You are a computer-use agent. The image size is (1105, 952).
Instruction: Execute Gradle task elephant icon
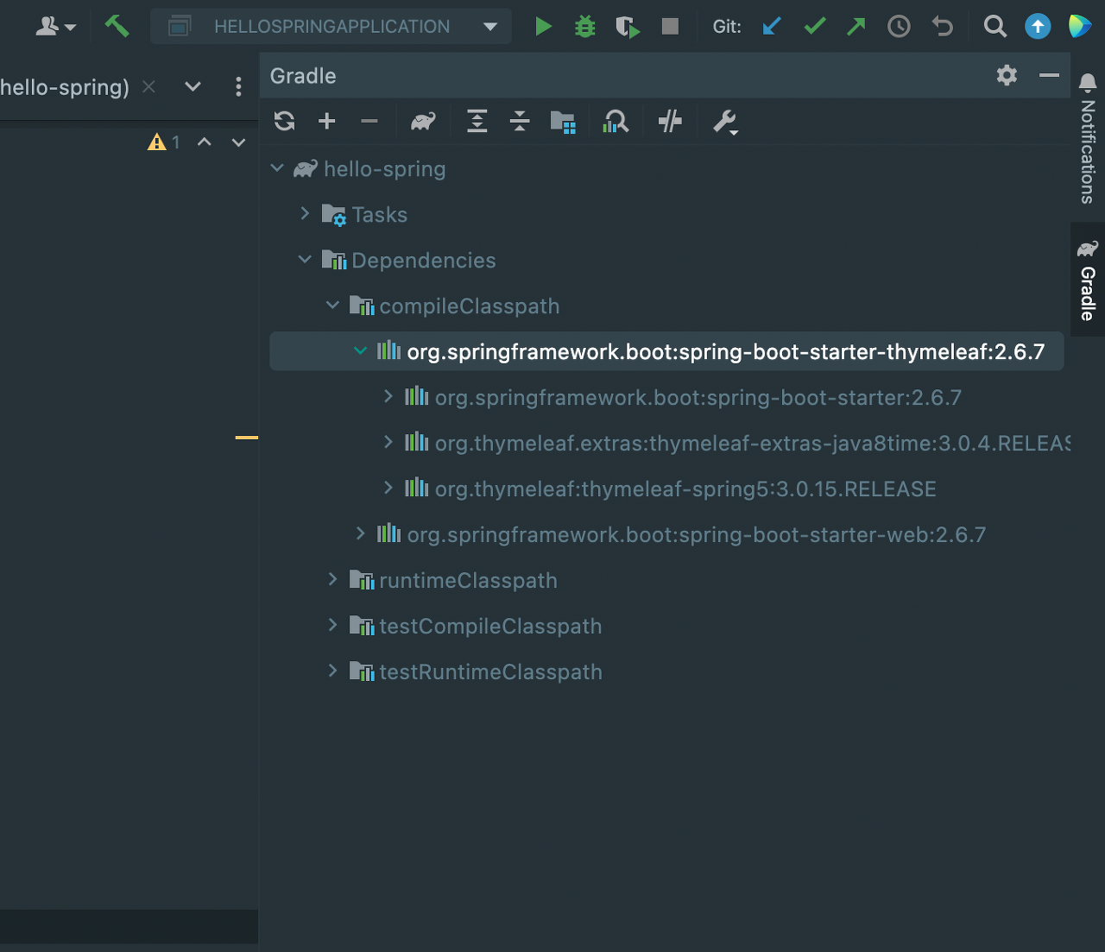click(422, 121)
